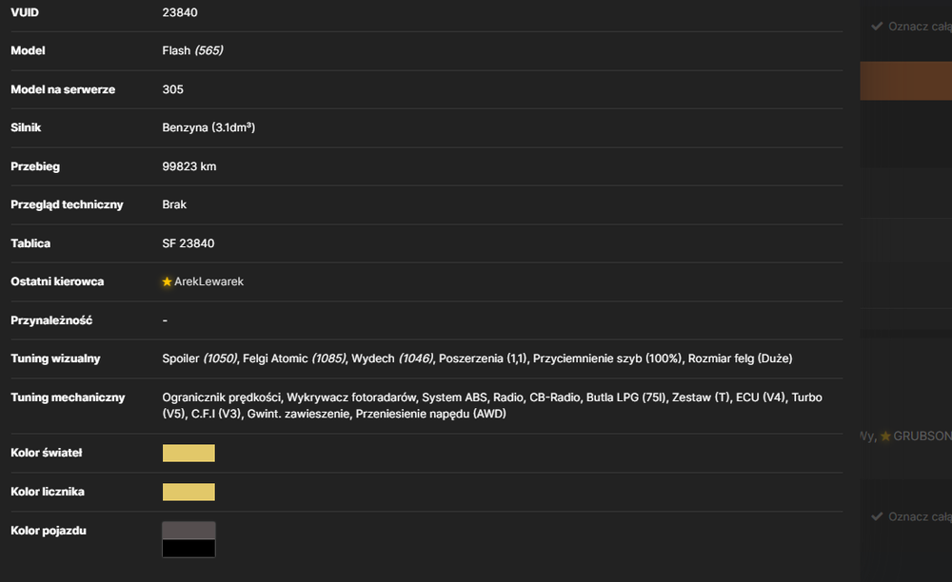Click the Wydech (1046) tuning entry
Screen dimensions: 952x582
tap(392, 359)
